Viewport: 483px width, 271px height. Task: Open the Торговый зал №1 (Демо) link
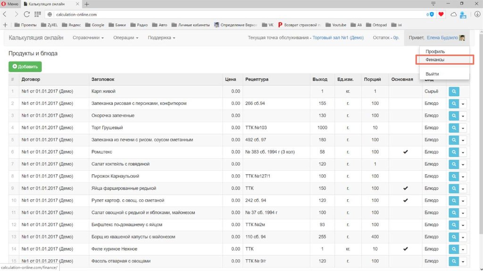pyautogui.click(x=338, y=38)
